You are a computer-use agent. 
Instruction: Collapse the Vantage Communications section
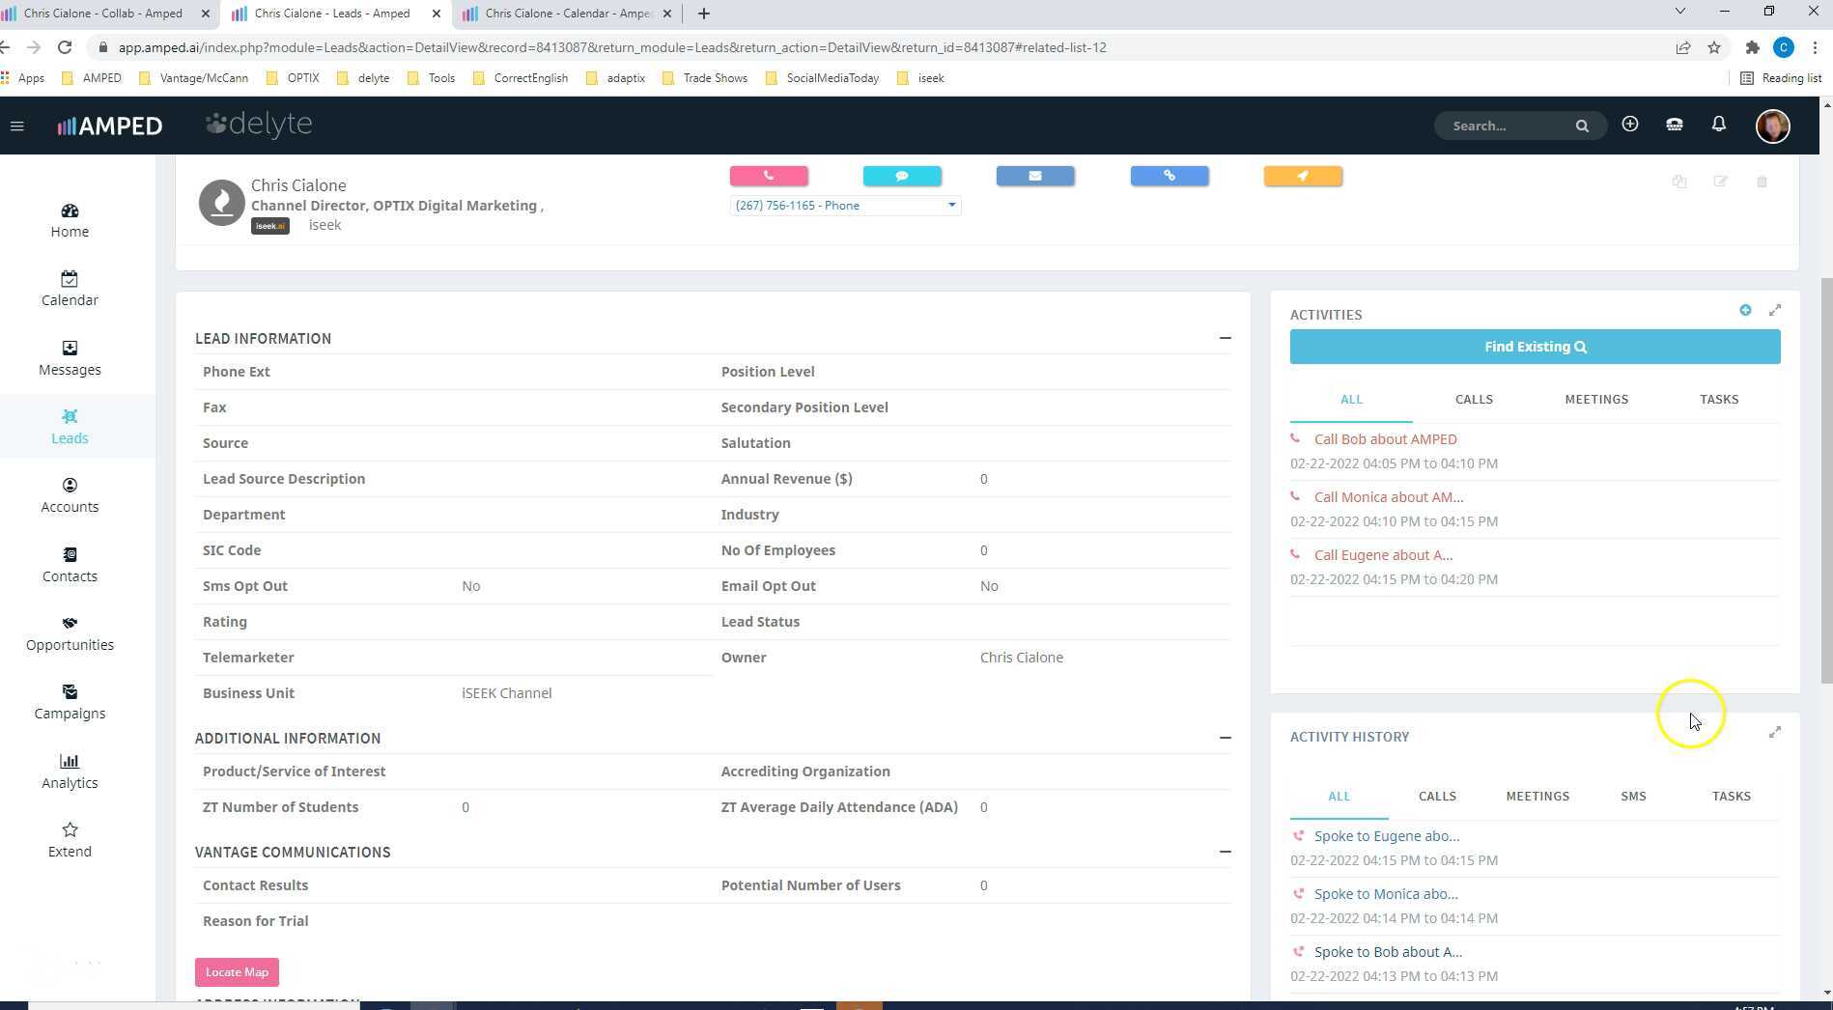coord(1225,852)
